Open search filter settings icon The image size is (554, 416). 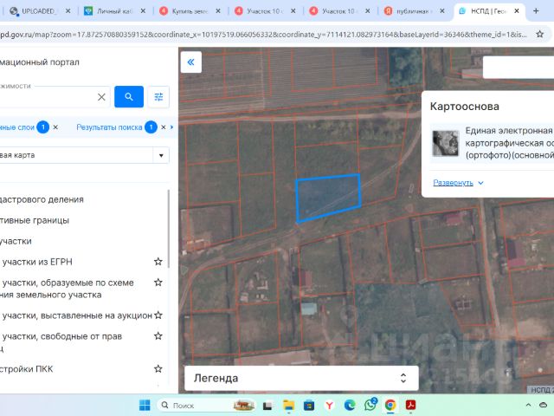point(158,96)
